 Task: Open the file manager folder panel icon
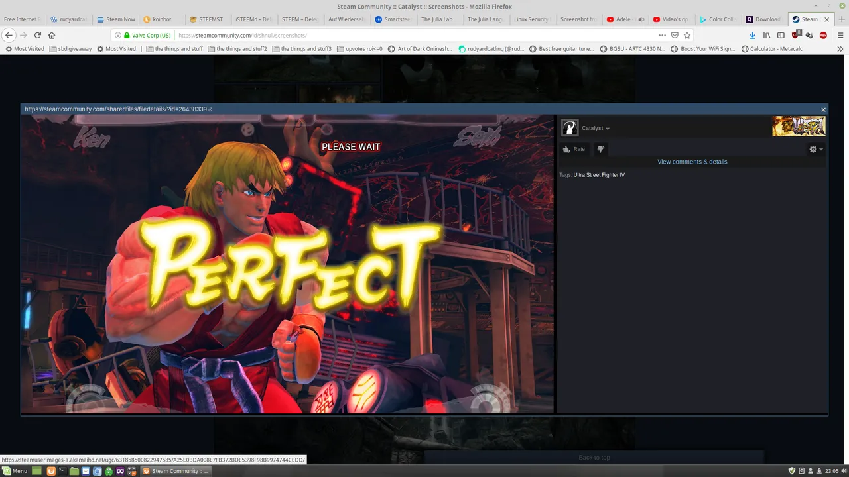click(74, 471)
